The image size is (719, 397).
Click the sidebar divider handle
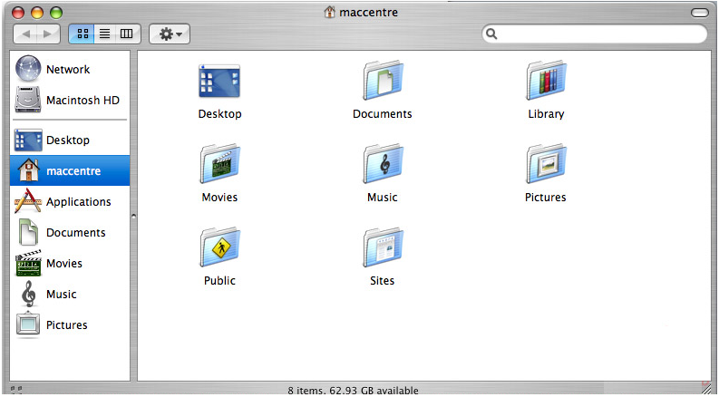[133, 216]
